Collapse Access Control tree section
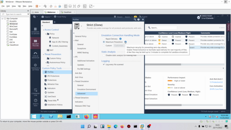Screen dimensions: 231x130 tap(43, 30)
